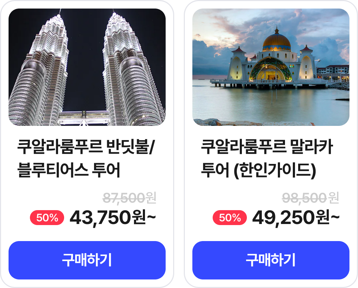Click the 말라카 투어 (한인가이드) title
Viewport: 358px width, 288px height.
[267, 159]
